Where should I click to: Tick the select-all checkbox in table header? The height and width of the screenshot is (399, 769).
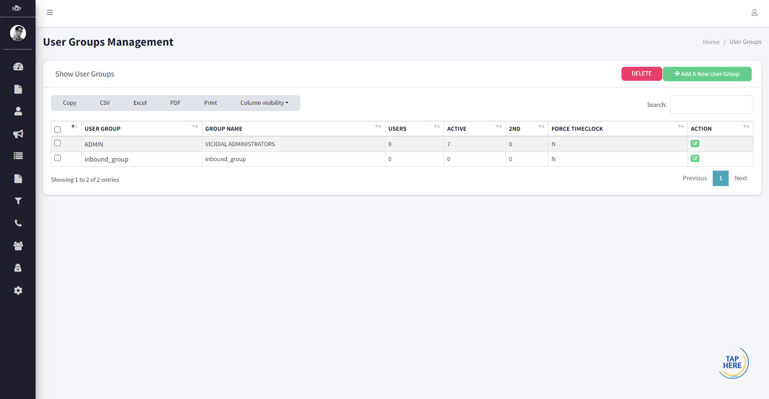[x=58, y=129]
